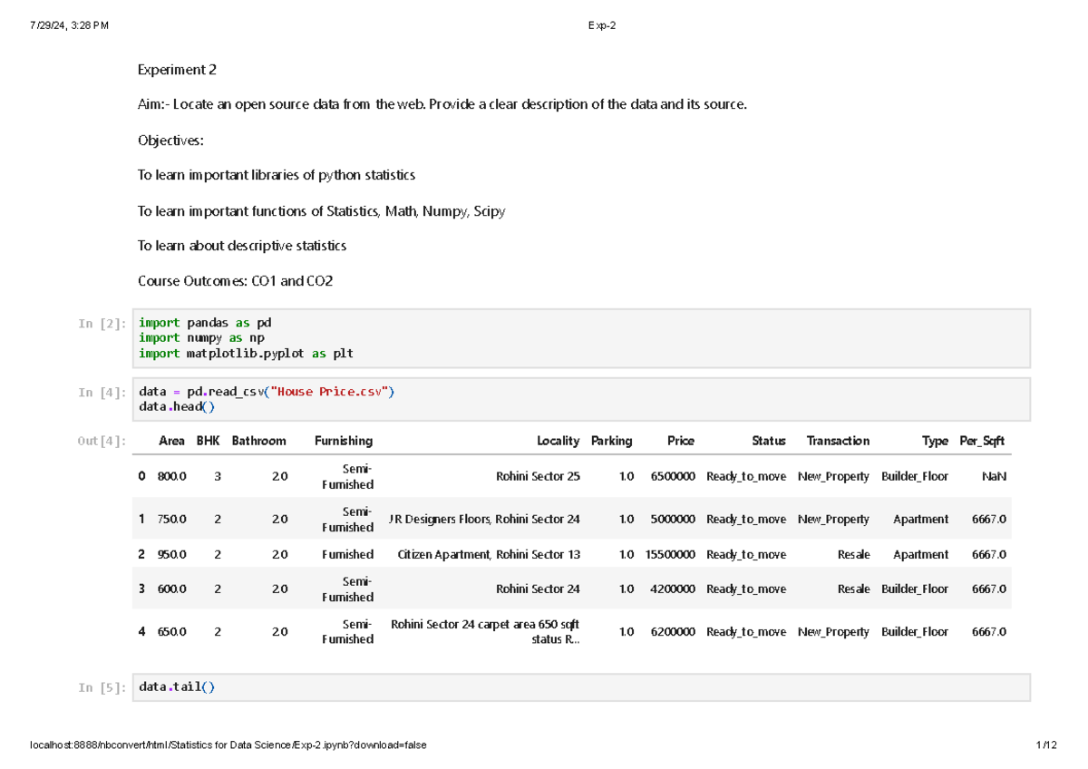Select the Citizen Apartment, Rohini Sector 13 cell
Image resolution: width=1088 pixels, height=769 pixels.
[491, 554]
